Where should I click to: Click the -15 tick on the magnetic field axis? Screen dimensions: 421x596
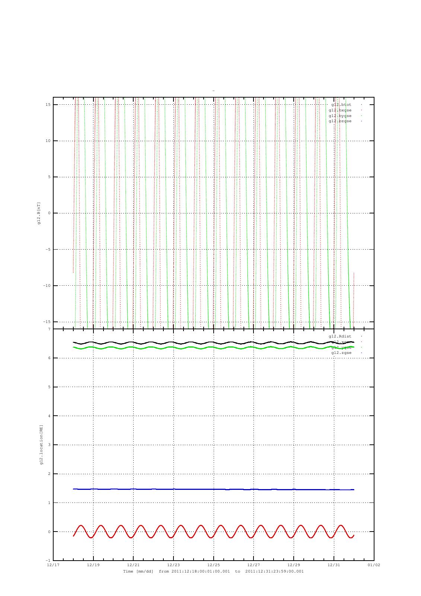(46, 322)
